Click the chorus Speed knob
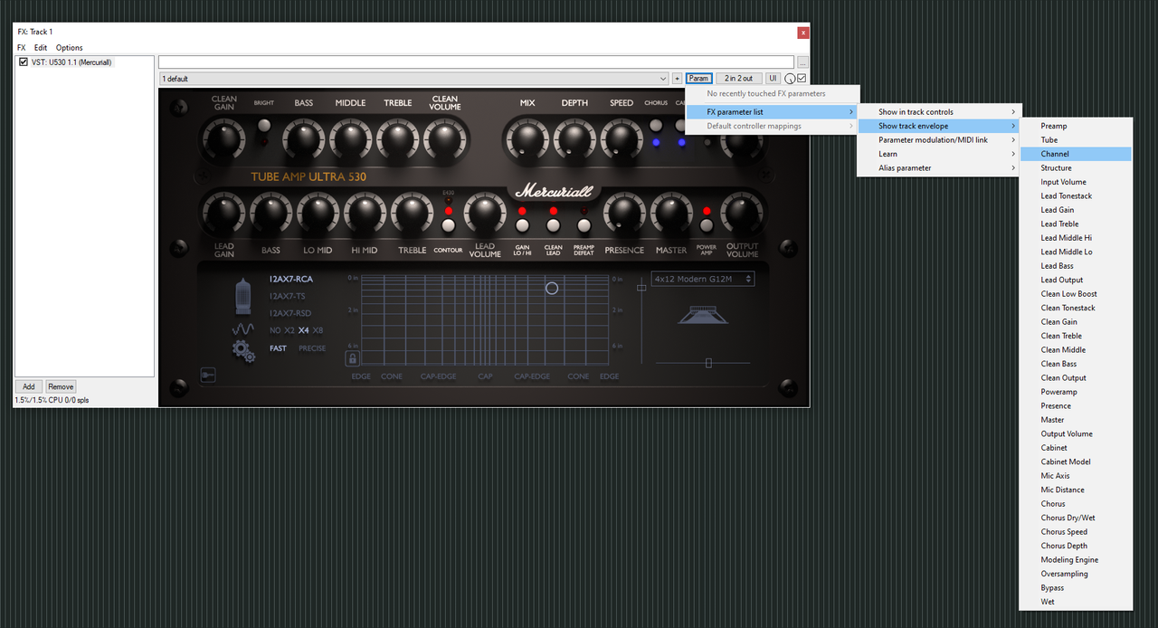Image resolution: width=1158 pixels, height=628 pixels. click(622, 138)
